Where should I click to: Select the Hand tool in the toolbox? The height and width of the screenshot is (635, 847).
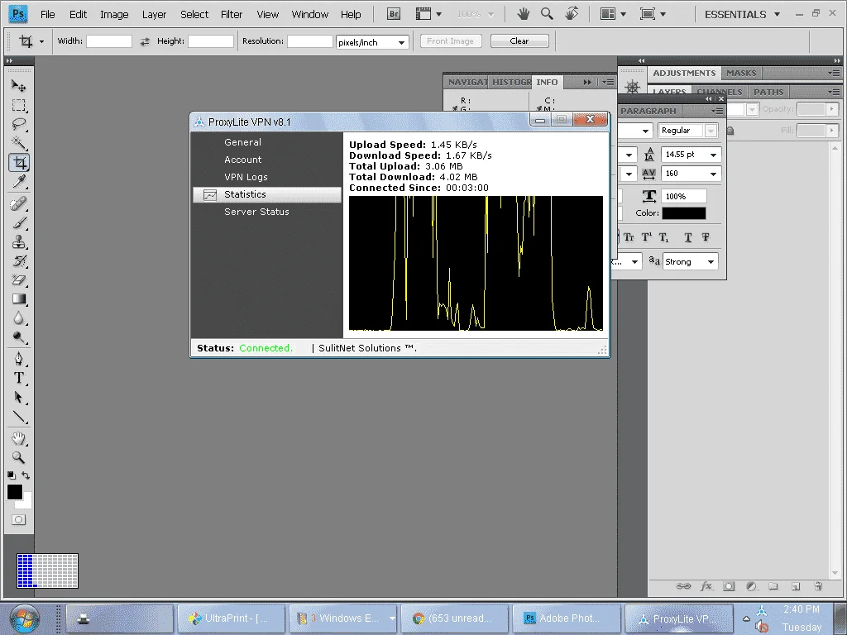19,438
